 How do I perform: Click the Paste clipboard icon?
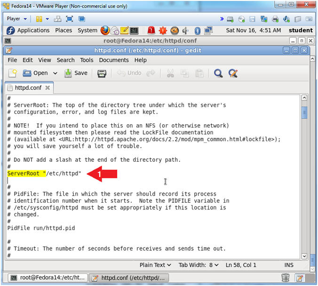point(199,73)
